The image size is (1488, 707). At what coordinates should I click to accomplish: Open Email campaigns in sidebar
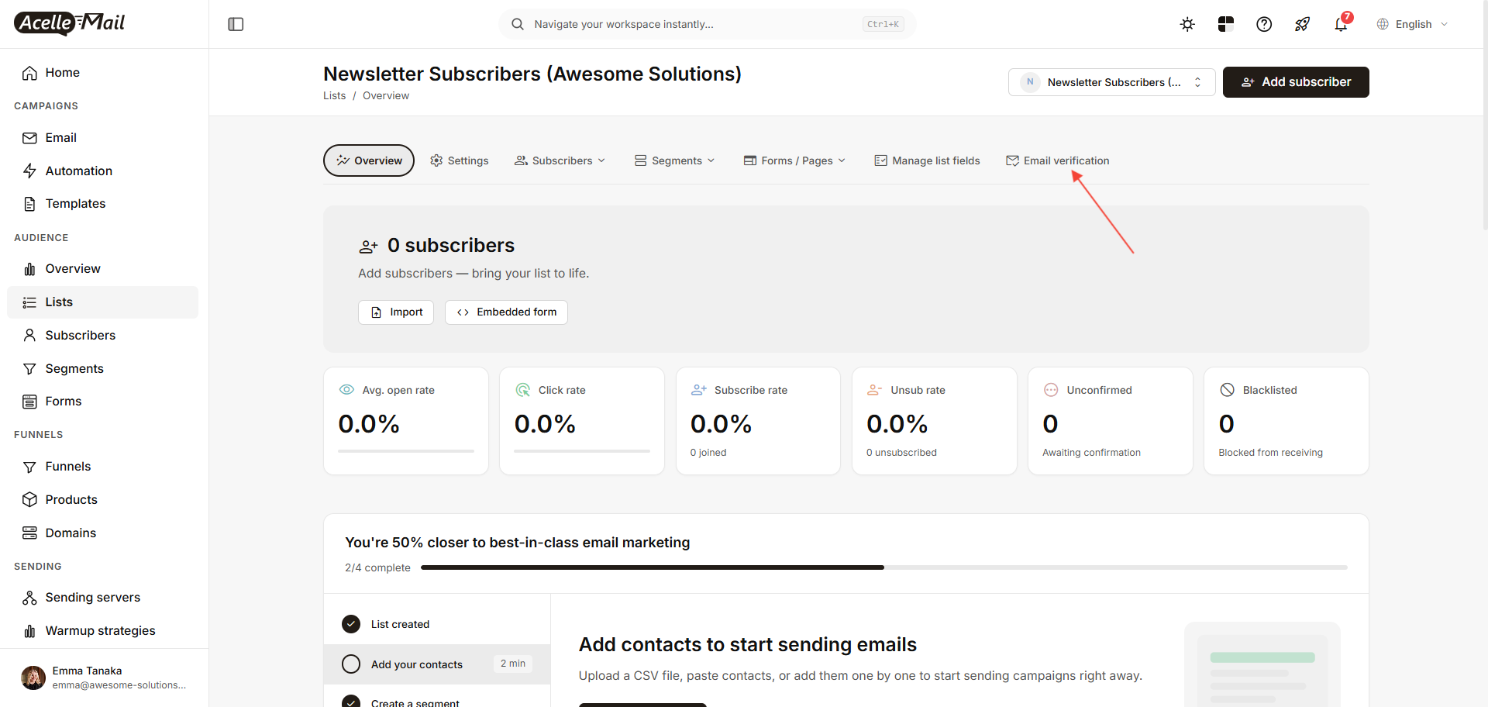(x=102, y=137)
